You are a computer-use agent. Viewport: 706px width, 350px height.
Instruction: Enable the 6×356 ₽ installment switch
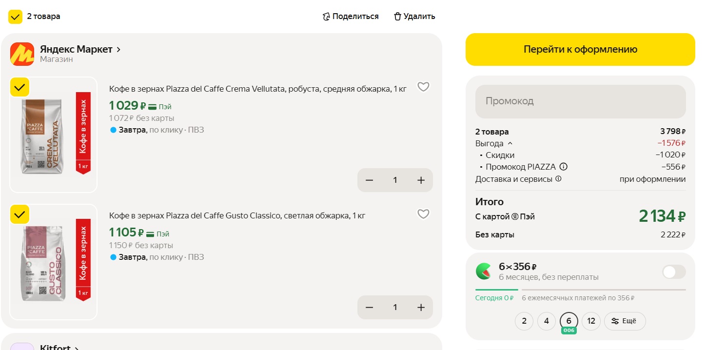(x=673, y=272)
